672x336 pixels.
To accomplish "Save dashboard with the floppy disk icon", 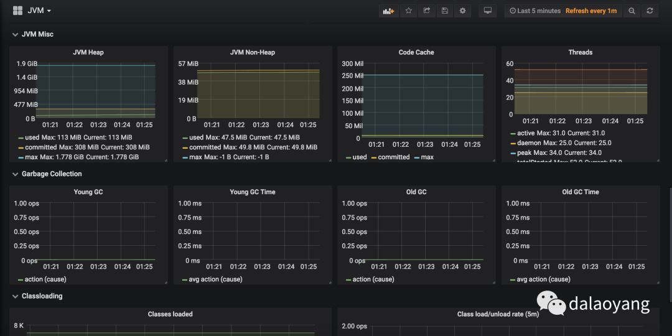I will point(444,11).
